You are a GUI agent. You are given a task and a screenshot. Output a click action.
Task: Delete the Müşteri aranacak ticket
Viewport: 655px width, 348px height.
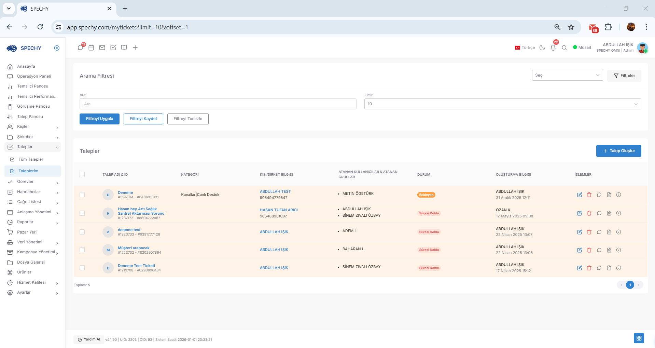pyautogui.click(x=589, y=250)
